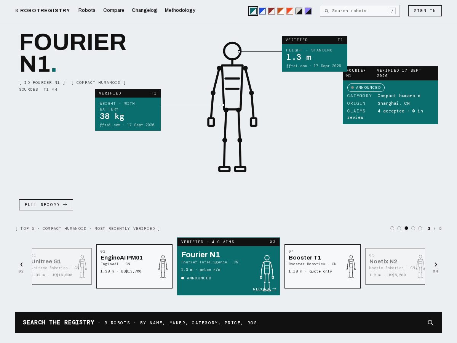This screenshot has width=457, height=343.
Task: Select the burnt orange theme swatch
Action: (x=281, y=11)
